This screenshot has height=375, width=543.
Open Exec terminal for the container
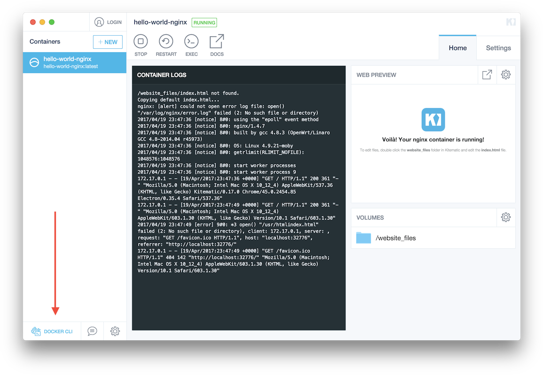pos(191,42)
